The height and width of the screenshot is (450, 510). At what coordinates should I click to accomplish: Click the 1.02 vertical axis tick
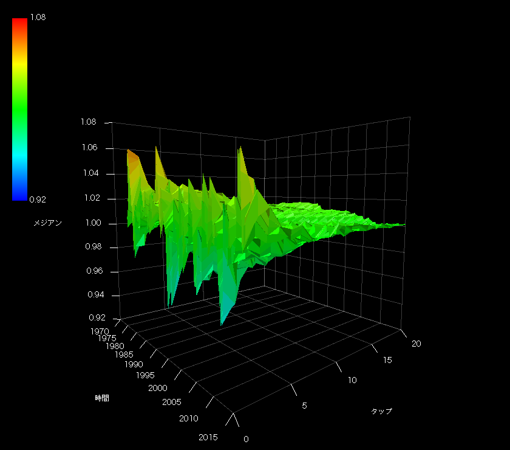(x=92, y=198)
